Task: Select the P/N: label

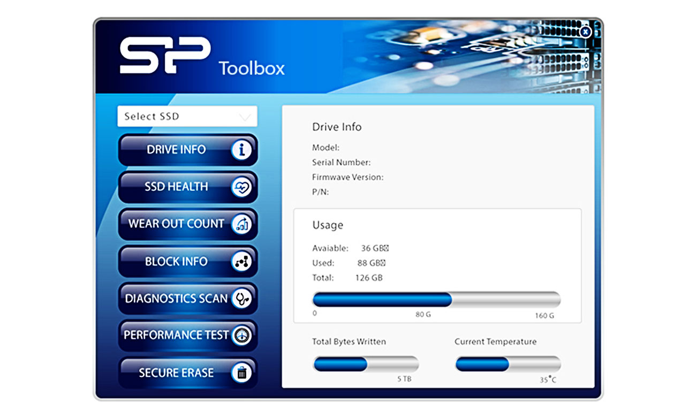Action: (x=320, y=192)
